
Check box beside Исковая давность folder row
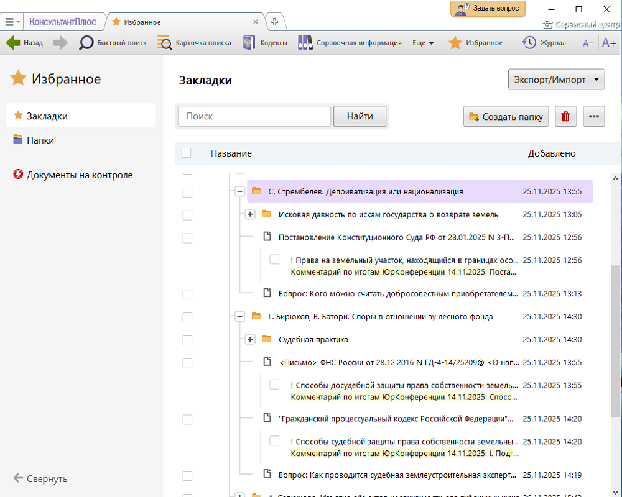click(187, 215)
